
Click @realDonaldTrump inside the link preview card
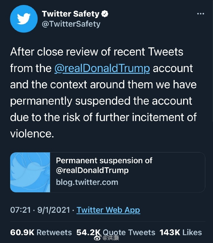pyautogui.click(x=92, y=170)
